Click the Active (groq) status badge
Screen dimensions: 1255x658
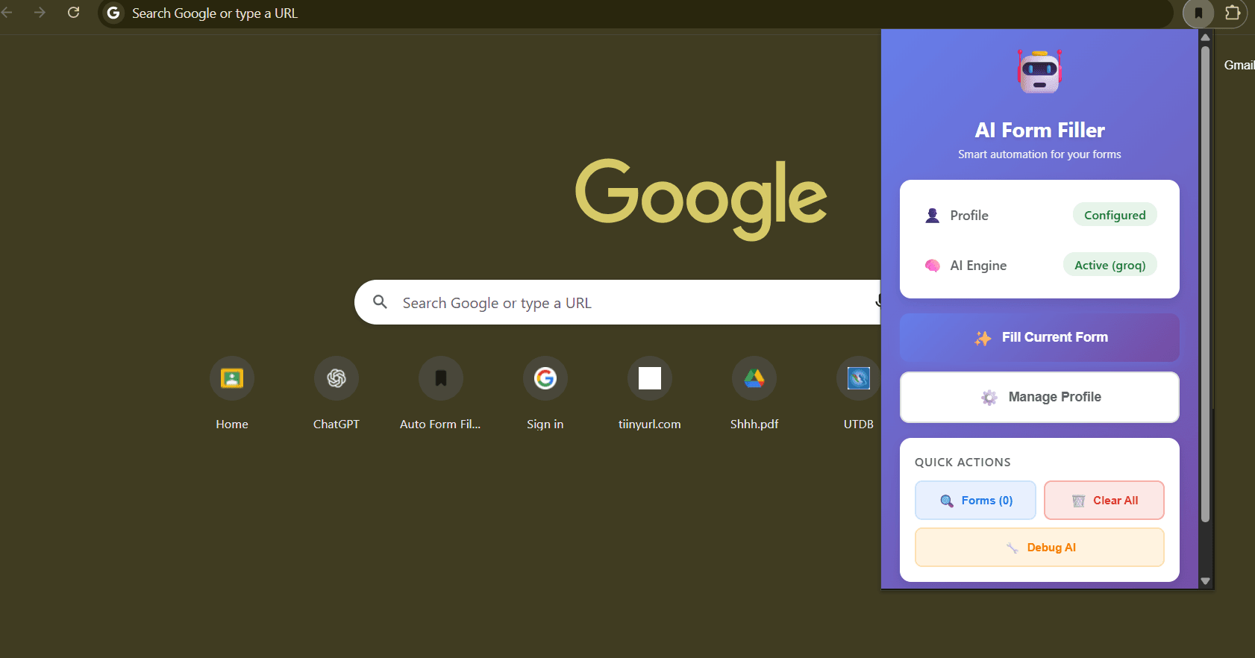1110,265
